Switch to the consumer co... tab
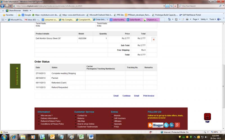The height and width of the screenshot is (140, 225). click(x=50, y=20)
